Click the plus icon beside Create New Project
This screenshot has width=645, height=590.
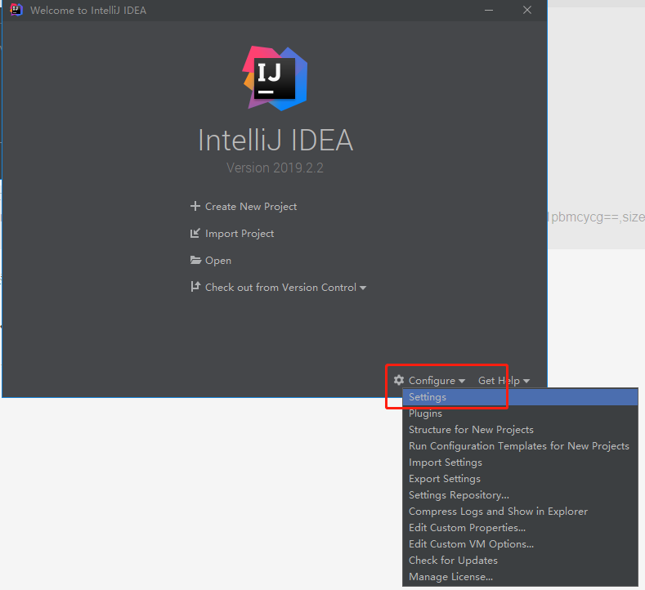[195, 206]
